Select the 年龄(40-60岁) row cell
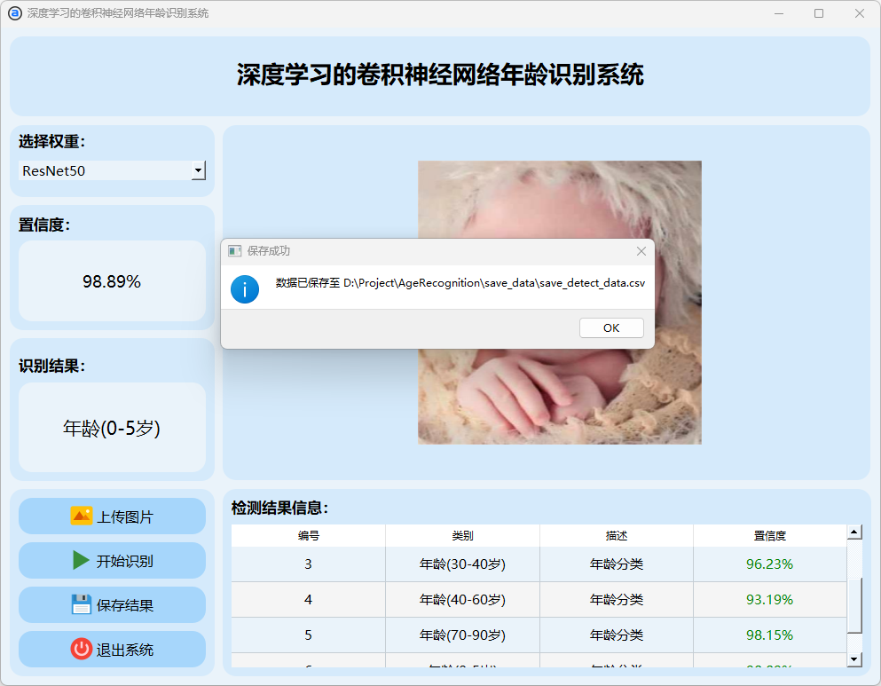 [x=462, y=600]
